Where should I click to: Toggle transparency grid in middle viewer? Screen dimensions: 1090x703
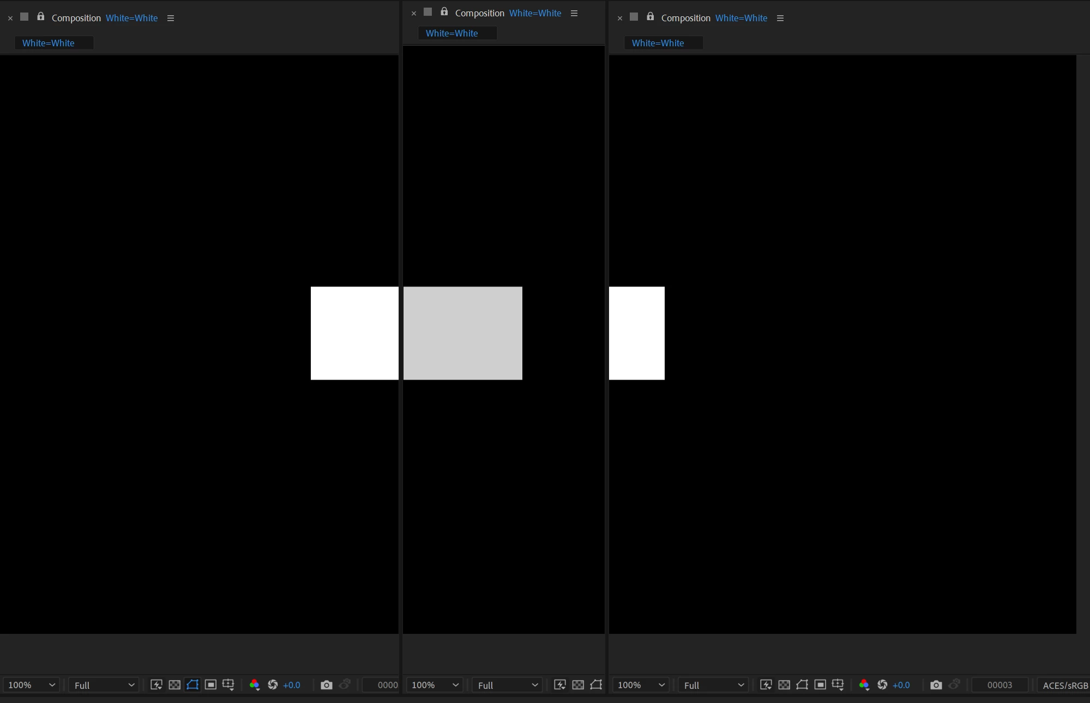click(578, 685)
